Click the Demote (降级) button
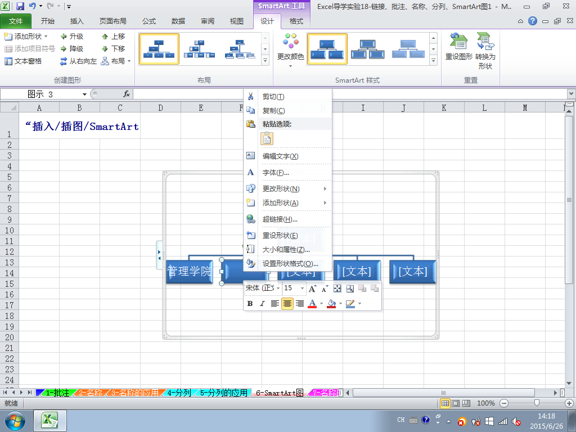Viewport: 576px width, 432px height. (x=72, y=48)
